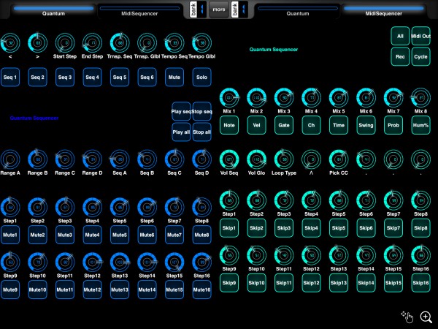Screen dimensions: 438x329
Task: Toggle the Skip4 step button
Action: pos(311,228)
